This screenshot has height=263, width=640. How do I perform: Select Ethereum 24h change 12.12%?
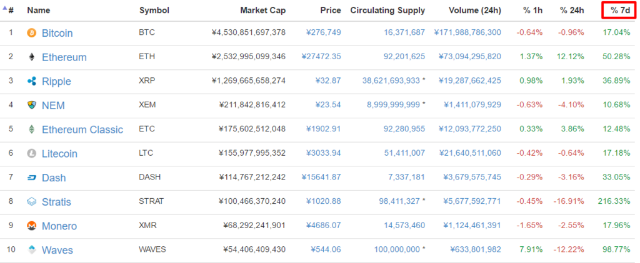pyautogui.click(x=571, y=57)
